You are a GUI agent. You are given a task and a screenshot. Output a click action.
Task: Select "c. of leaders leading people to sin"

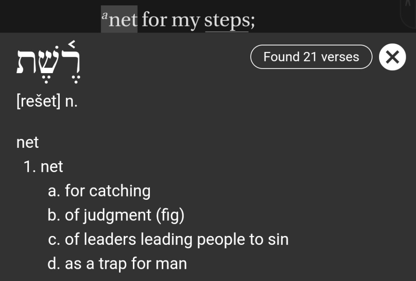pos(168,240)
